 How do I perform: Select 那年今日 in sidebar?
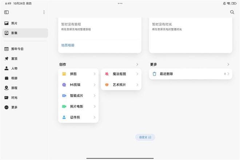(16, 49)
